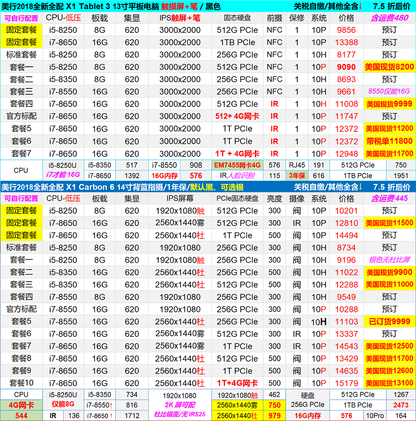This screenshot has width=416, height=421.
Task: Click the yellow cell 带税单11800
Action: (x=389, y=141)
